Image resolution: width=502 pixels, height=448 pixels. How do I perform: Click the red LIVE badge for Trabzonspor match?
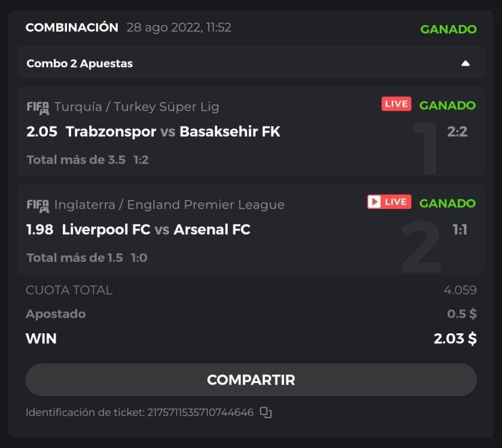pyautogui.click(x=396, y=105)
